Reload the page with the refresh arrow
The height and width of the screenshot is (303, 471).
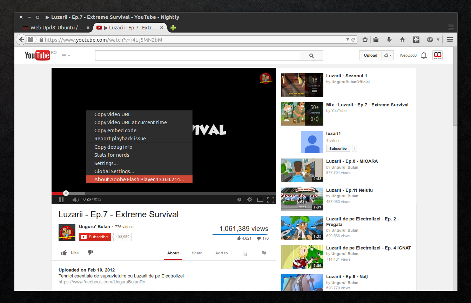354,40
